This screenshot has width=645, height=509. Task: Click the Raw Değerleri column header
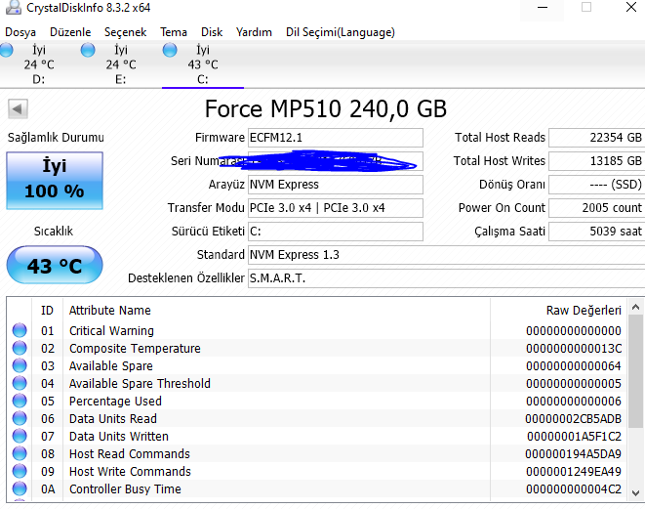pyautogui.click(x=558, y=310)
